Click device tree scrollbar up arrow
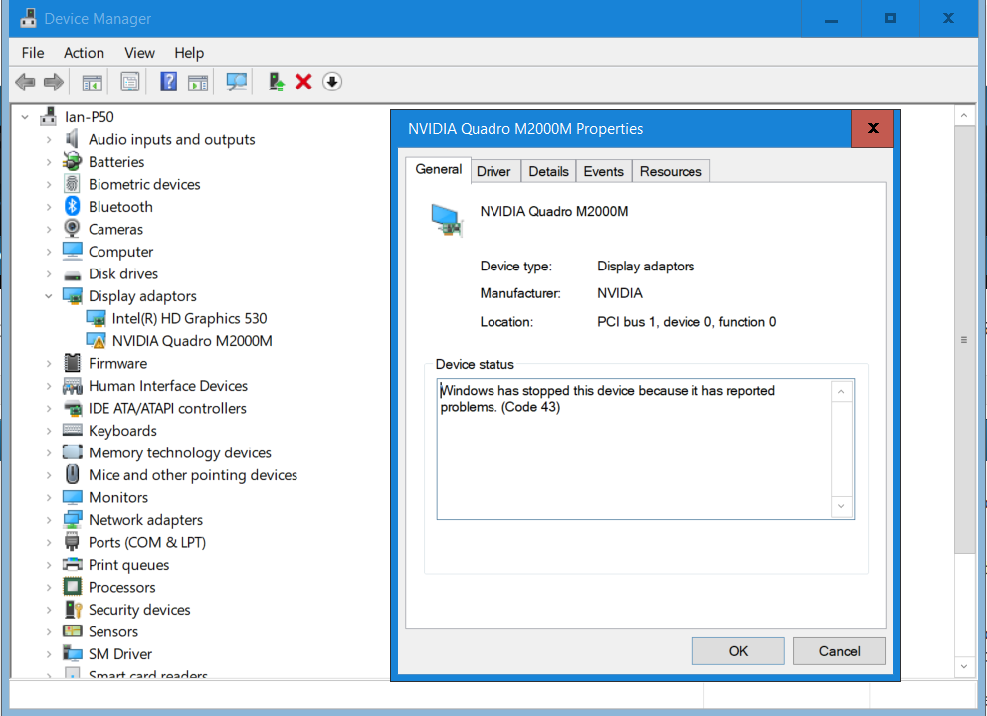 coord(964,116)
